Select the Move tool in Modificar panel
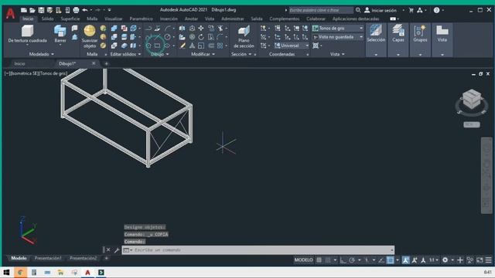Image resolution: width=495 pixels, height=278 pixels. 201,29
